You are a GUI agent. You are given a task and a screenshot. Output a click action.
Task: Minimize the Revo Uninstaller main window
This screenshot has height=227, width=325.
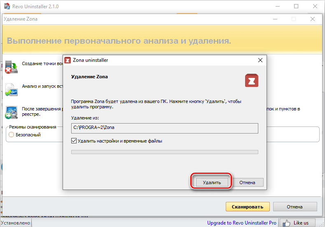pyautogui.click(x=278, y=6)
